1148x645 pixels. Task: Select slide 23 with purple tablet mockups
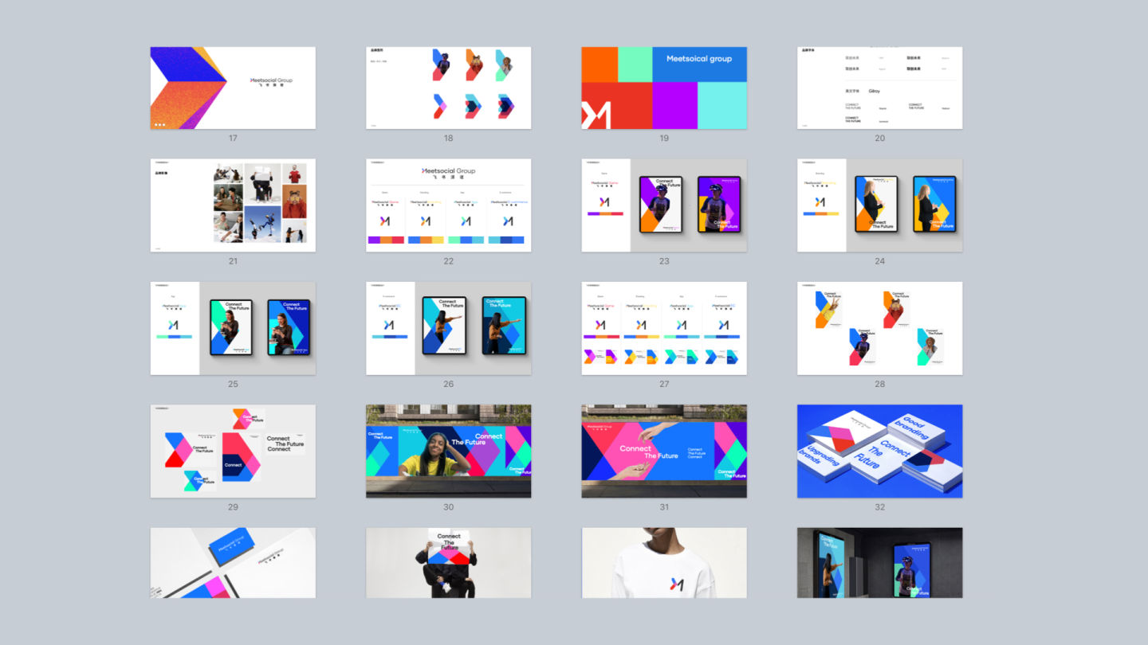(664, 205)
